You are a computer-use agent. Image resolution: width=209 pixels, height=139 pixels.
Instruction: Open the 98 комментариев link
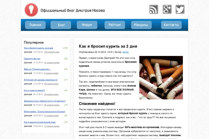tap(52, 105)
